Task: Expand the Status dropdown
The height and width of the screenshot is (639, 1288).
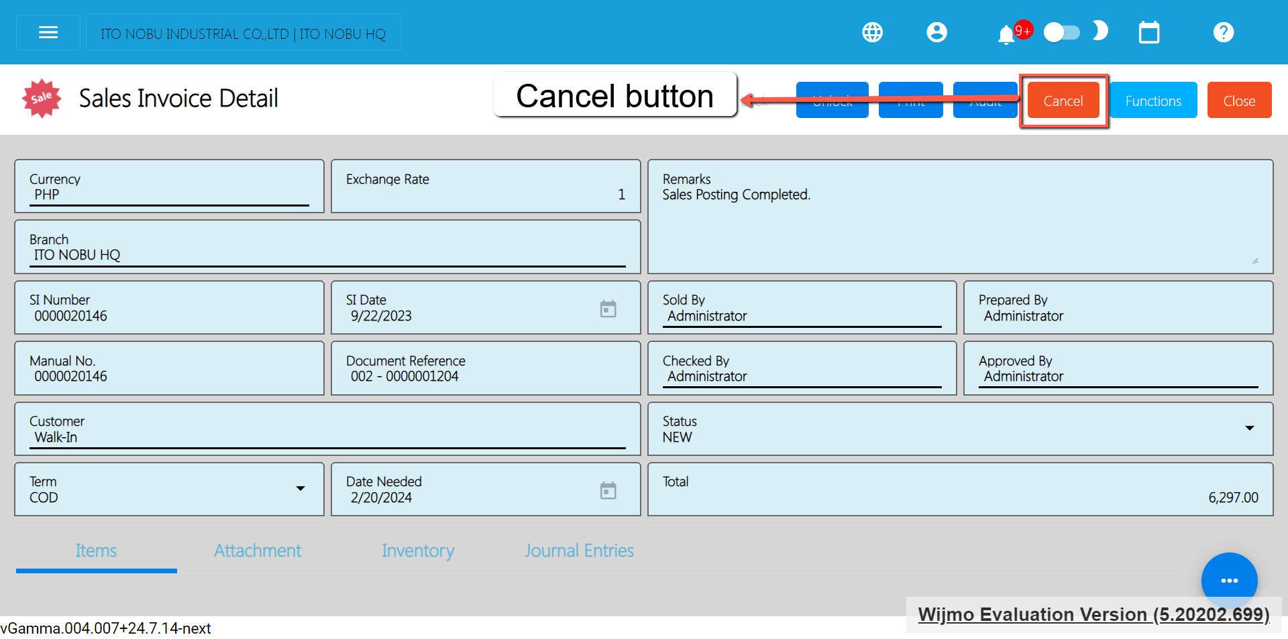Action: pos(1249,428)
